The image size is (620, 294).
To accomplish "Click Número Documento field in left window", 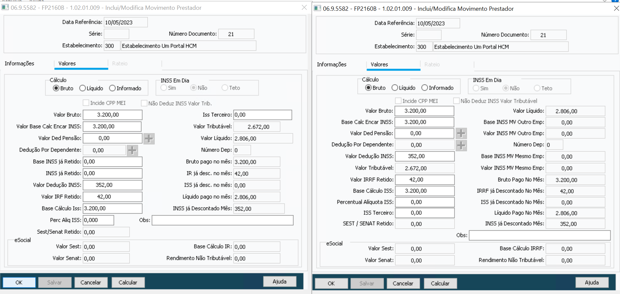I will click(x=236, y=34).
